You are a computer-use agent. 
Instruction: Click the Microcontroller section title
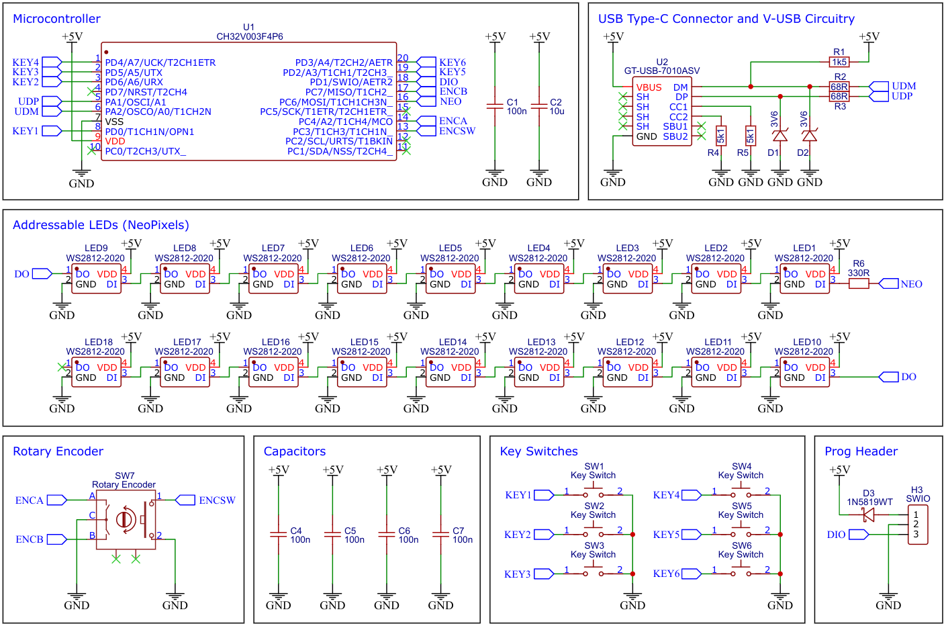[57, 19]
